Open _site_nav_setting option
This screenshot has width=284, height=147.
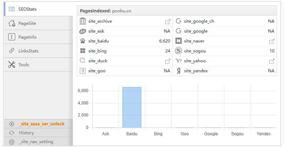(36, 142)
